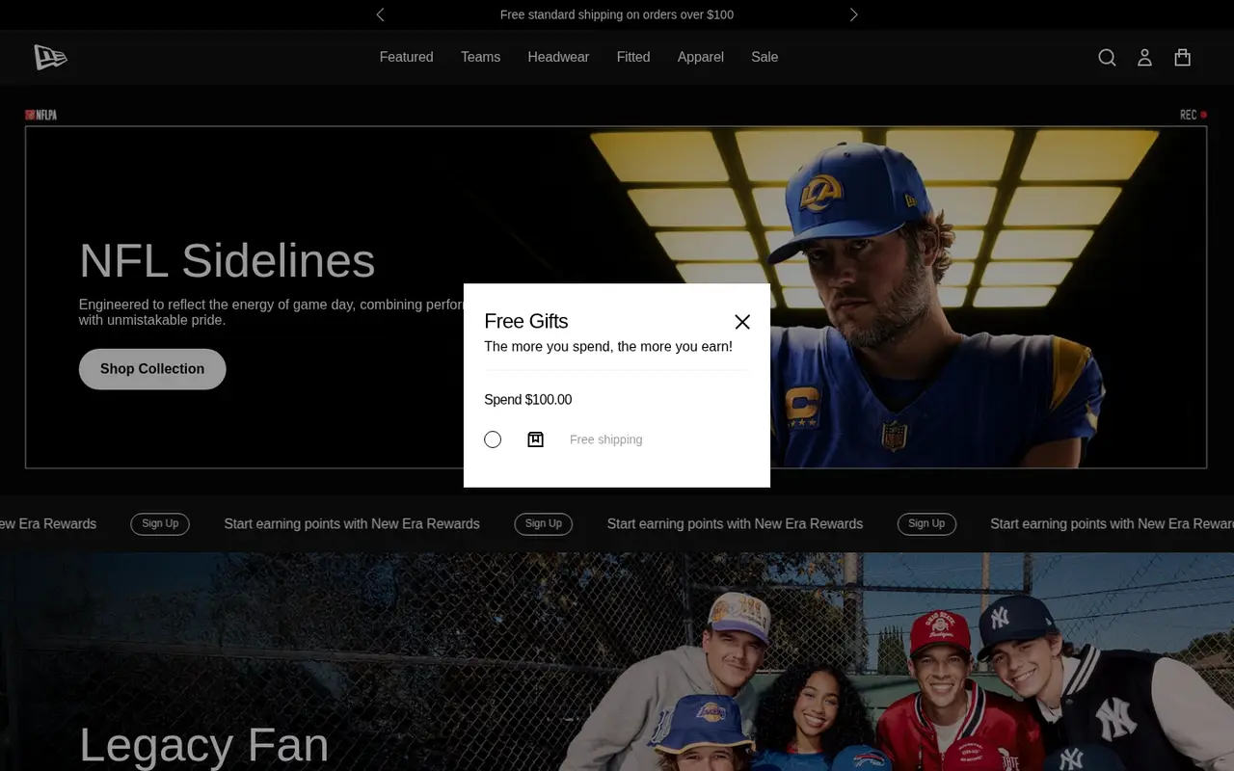This screenshot has height=771, width=1234.
Task: Show next announcement with right arrow
Action: [853, 14]
